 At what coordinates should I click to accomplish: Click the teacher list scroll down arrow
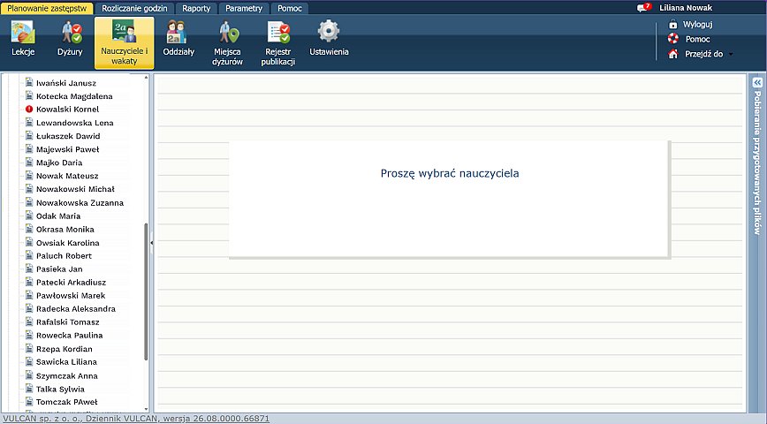(146, 409)
